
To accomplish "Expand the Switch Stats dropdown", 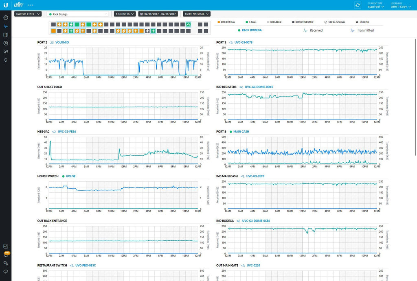I will click(x=28, y=14).
